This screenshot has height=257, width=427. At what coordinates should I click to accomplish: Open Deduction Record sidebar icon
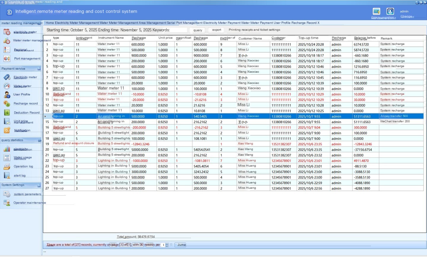click(x=7, y=113)
